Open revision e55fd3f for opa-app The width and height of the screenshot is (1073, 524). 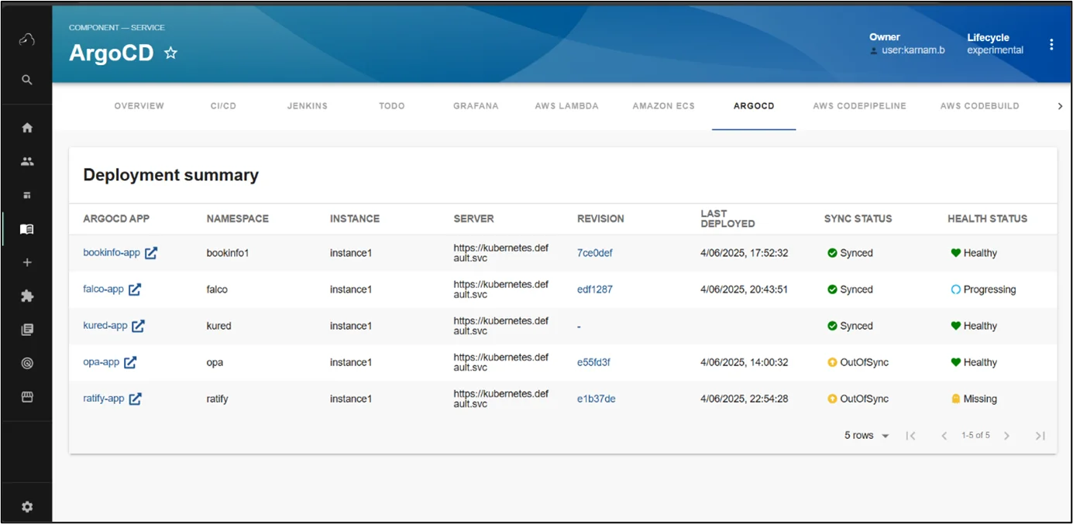pos(593,362)
